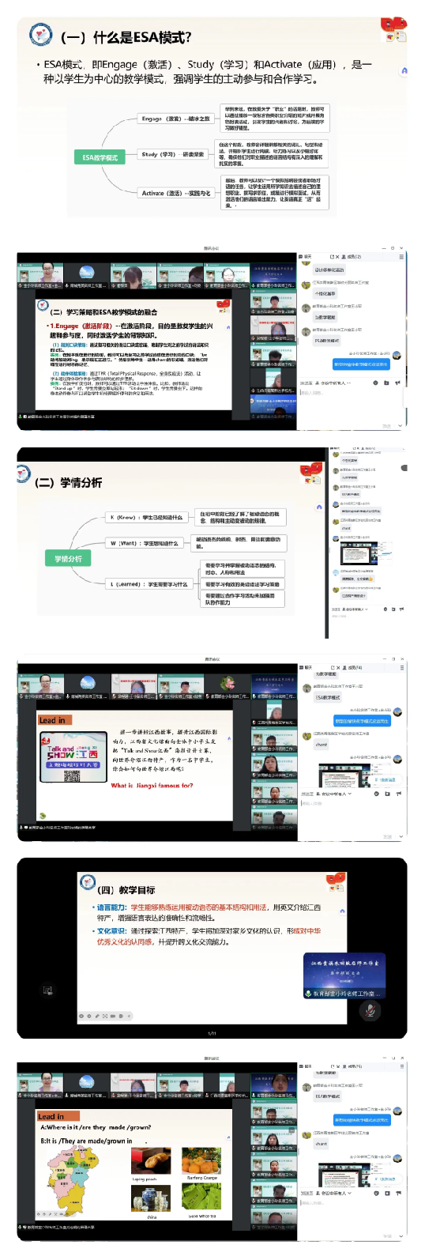Select the 'chunt' chat message in the Talk and Show window
The image size is (425, 1260).
322,745
